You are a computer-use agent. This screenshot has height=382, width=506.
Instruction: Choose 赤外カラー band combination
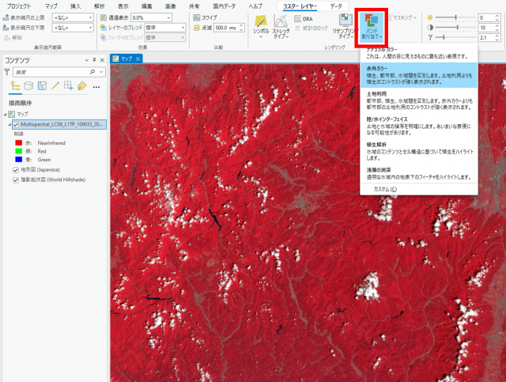pyautogui.click(x=418, y=75)
